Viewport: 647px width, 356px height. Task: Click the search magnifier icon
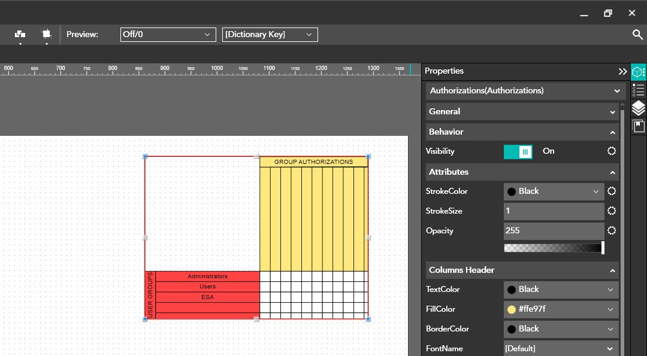pos(637,35)
